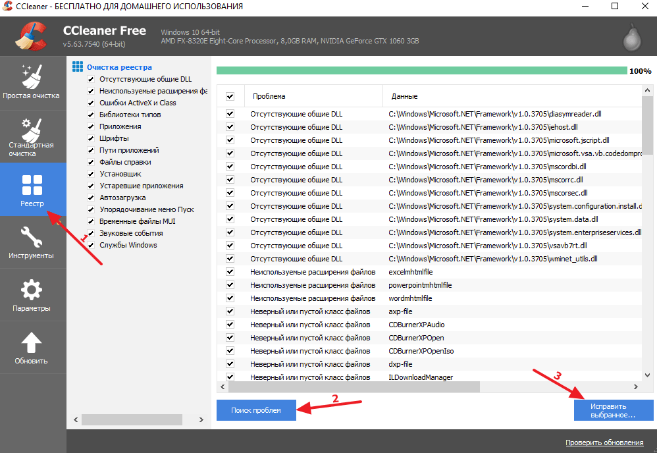Toggle Ошибки ActiveX и Class checkbox
Viewport: 657px width, 453px height.
(x=91, y=103)
